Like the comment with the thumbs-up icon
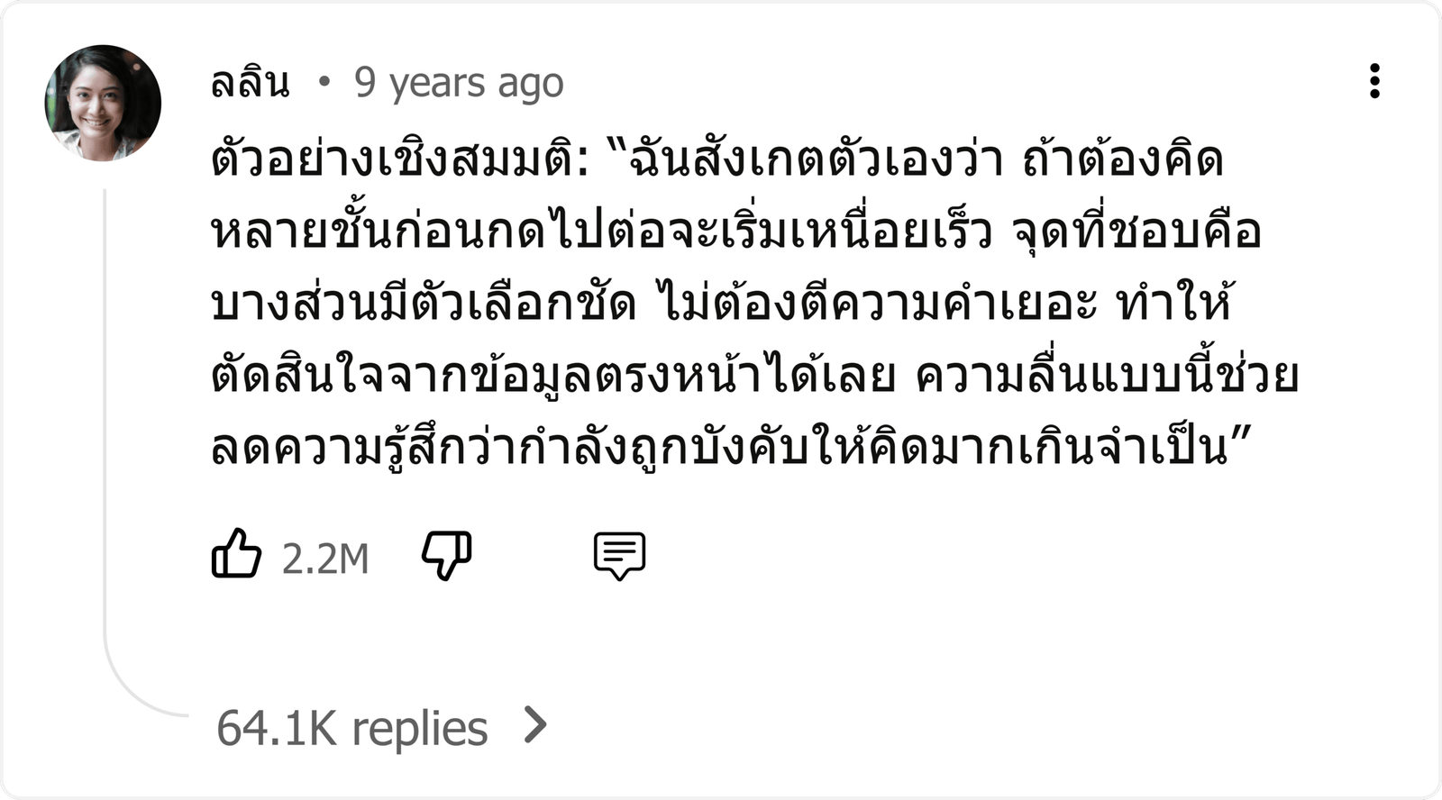Screen dimensions: 1442x800 236,553
